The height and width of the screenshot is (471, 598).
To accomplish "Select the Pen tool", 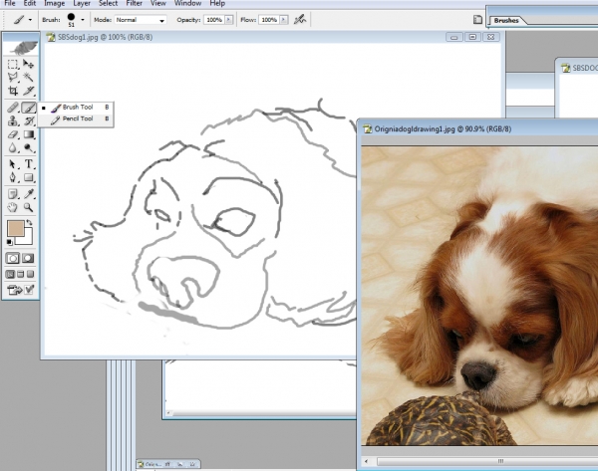I will (13, 177).
